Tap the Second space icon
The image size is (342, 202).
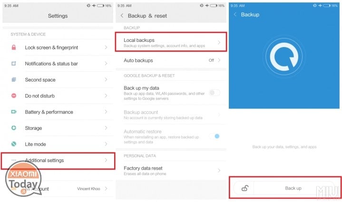click(x=14, y=79)
